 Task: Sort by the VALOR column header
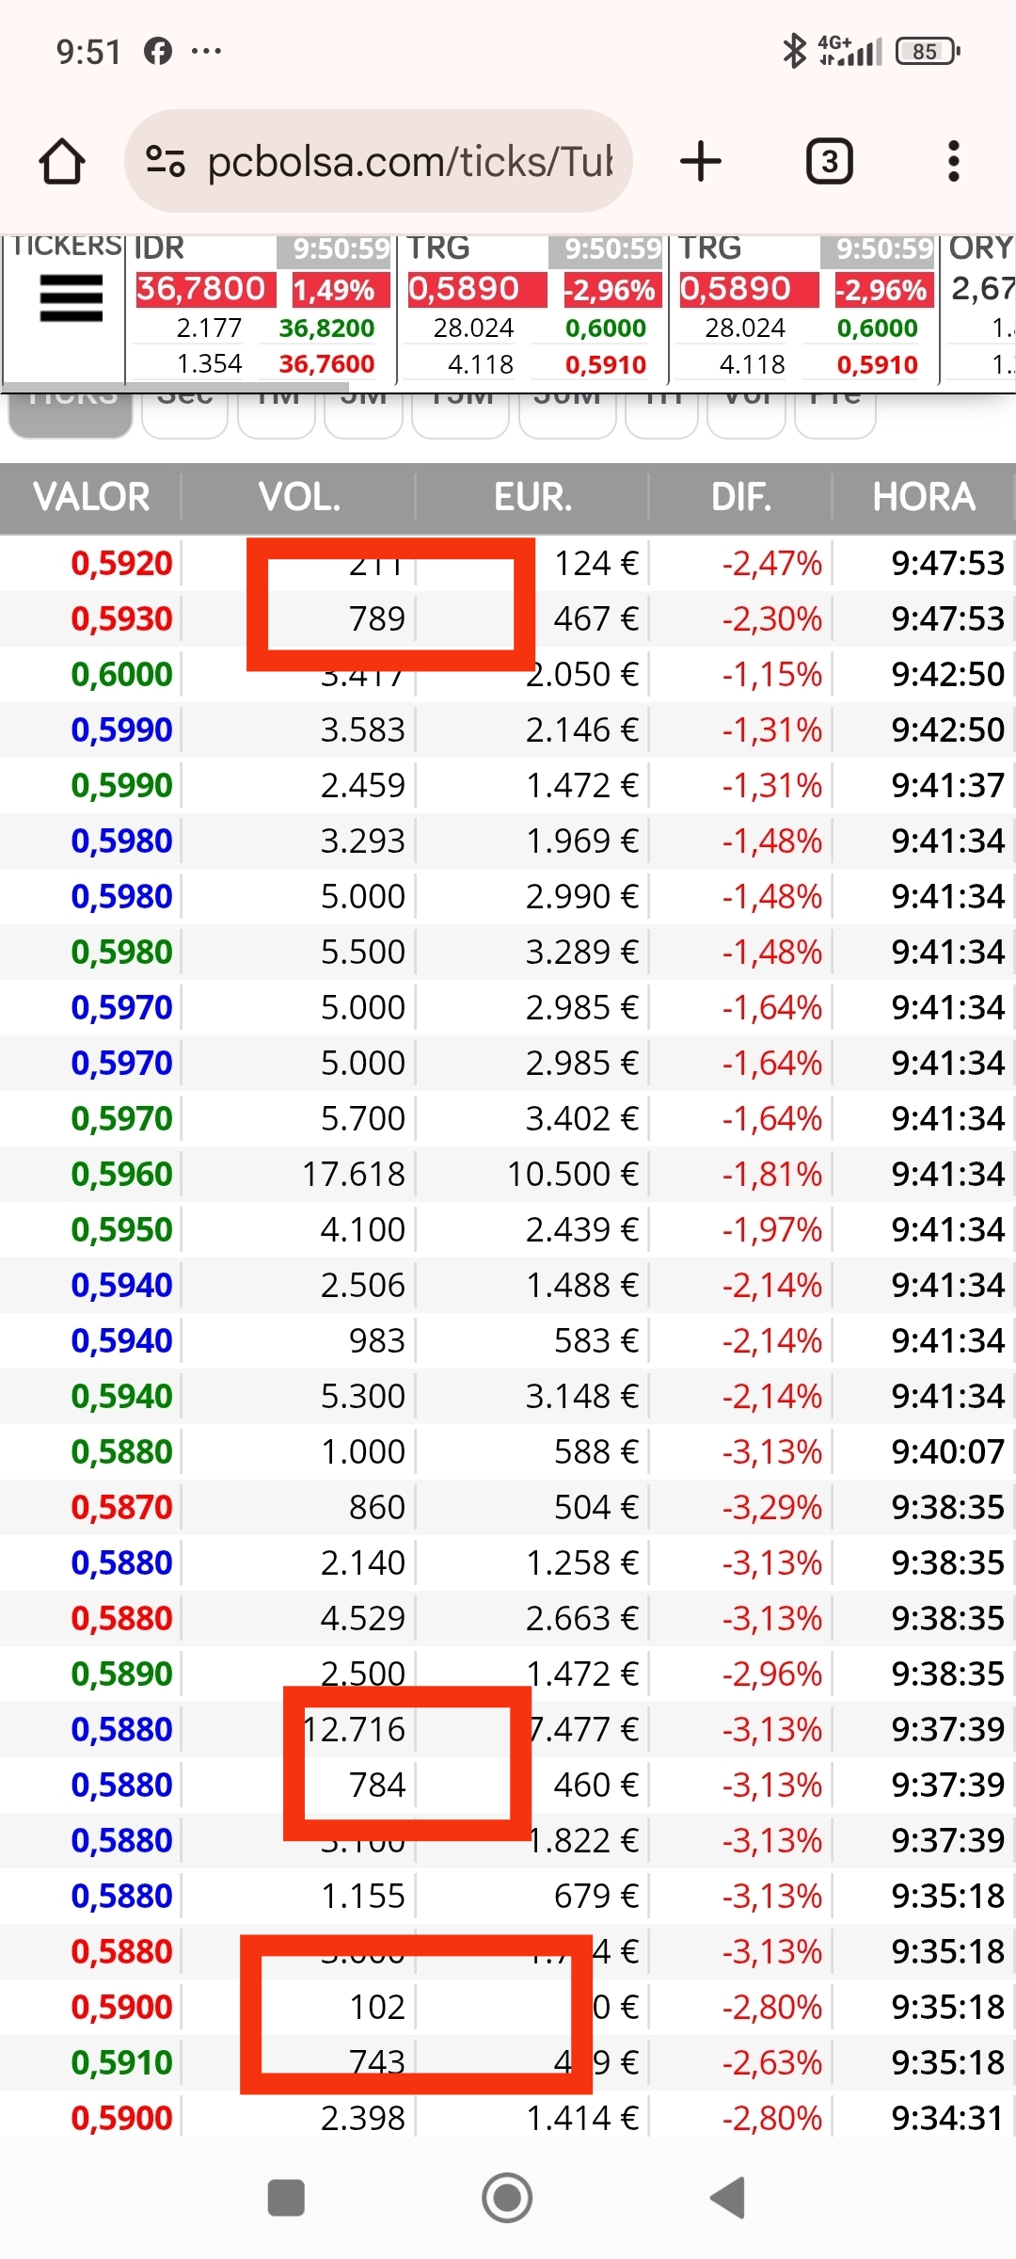pyautogui.click(x=91, y=497)
